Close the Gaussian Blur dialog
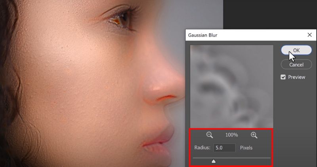Screen dimensions: 317x167 (x=309, y=35)
